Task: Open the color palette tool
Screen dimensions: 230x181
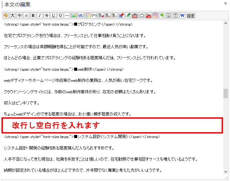Action: (6, 15)
